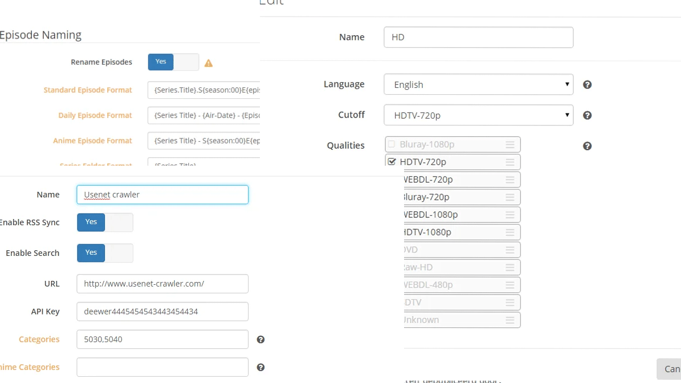This screenshot has height=383, width=681.
Task: Open the Cutoff quality dropdown
Action: pos(478,115)
